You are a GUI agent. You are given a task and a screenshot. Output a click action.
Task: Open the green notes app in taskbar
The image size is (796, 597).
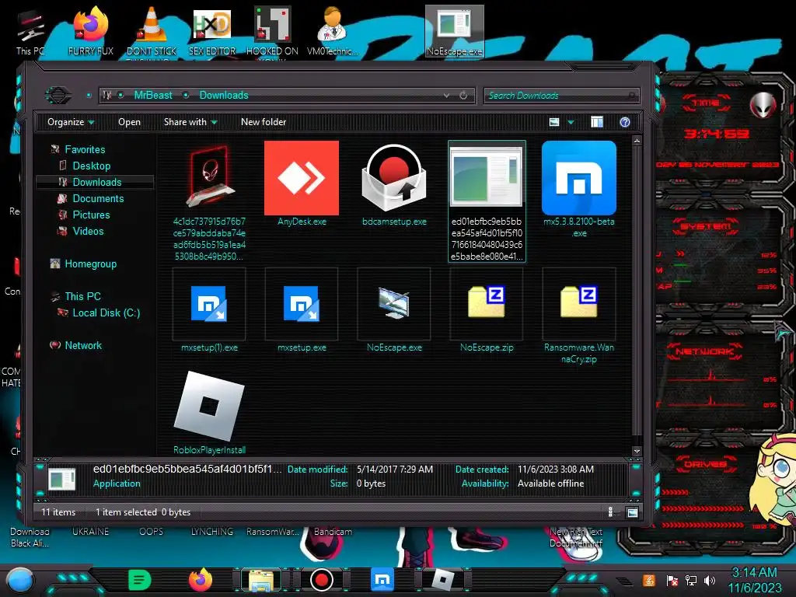click(x=140, y=580)
